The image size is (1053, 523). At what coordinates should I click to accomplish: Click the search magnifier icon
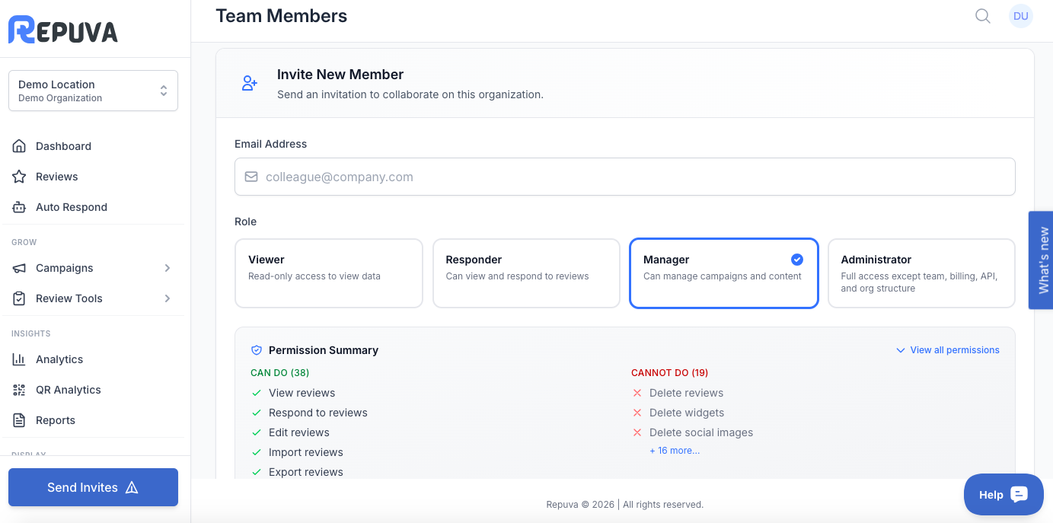[983, 16]
